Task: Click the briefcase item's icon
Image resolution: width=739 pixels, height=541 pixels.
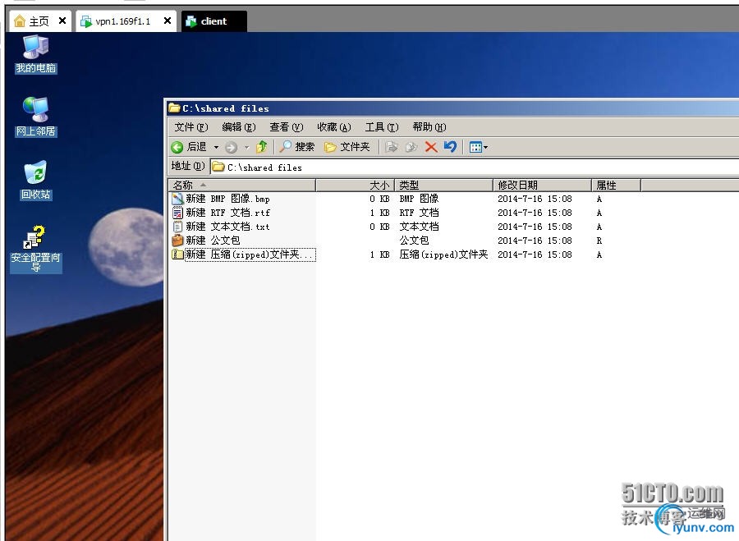Action: [x=177, y=241]
